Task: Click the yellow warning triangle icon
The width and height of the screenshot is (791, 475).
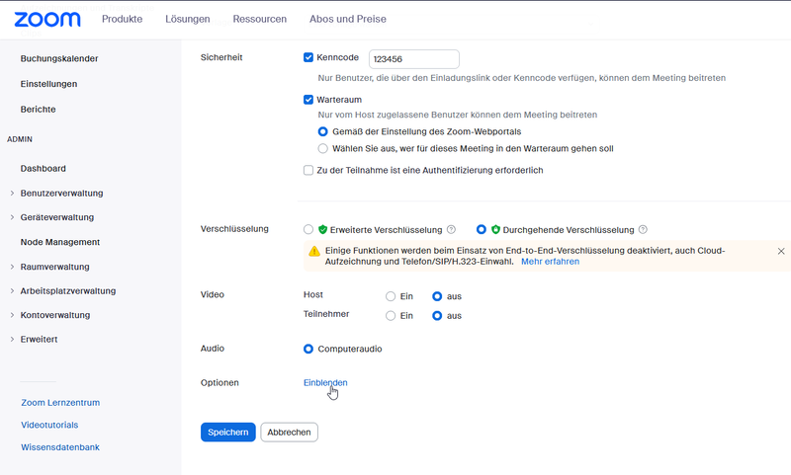Action: pos(314,251)
